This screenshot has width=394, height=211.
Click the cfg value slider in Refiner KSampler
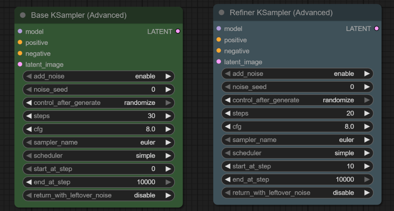(x=297, y=127)
